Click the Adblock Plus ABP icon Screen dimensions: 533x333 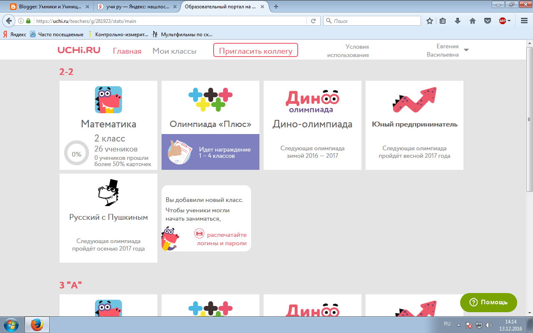point(503,21)
